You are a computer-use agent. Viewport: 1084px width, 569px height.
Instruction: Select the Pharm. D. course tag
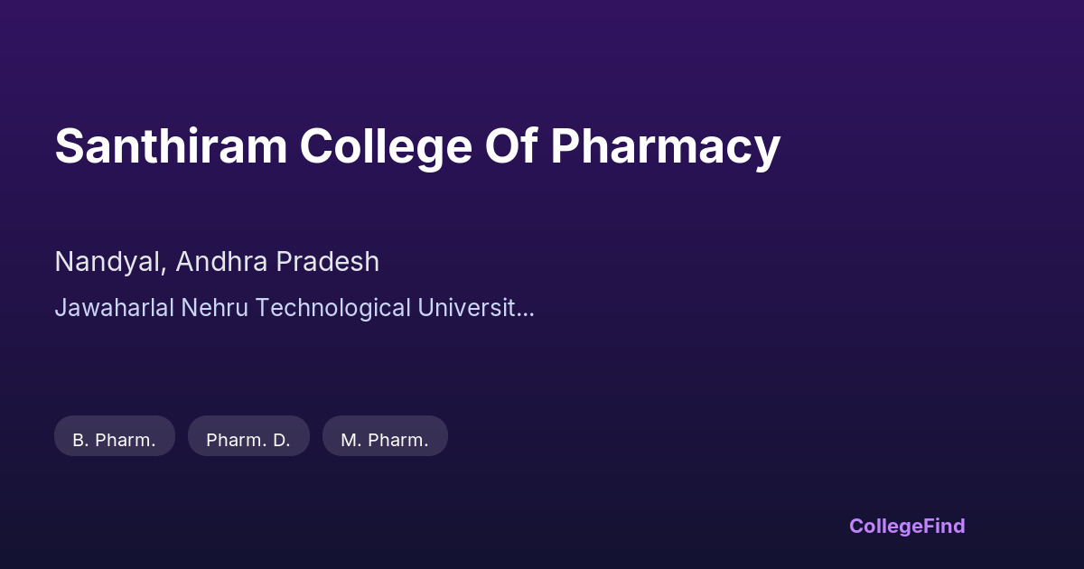tap(248, 440)
